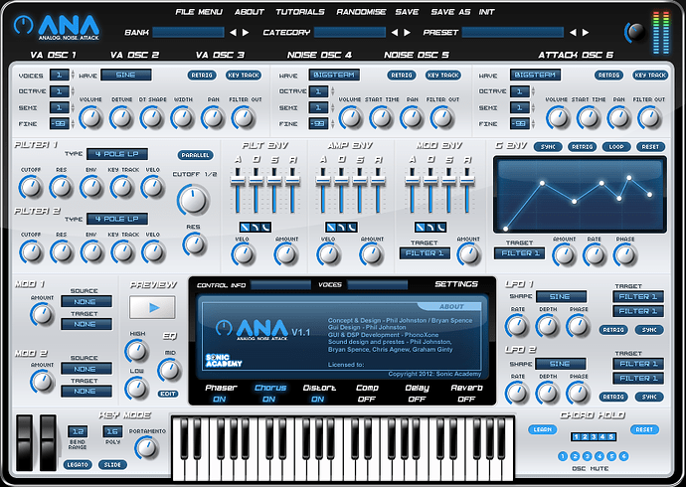Open Filter 1 Type 4 POLE LP dropdown
The width and height of the screenshot is (686, 487).
tap(117, 154)
